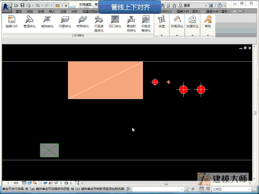Click the binoculars search icon in title bar
This screenshot has width=259, height=194.
click(163, 6)
